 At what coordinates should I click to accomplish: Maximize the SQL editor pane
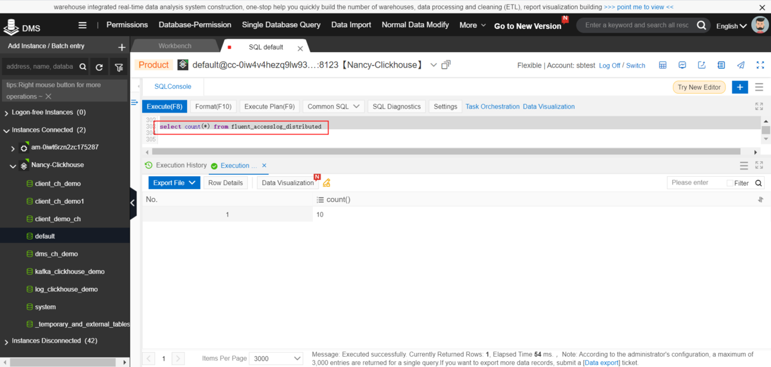pos(759,106)
